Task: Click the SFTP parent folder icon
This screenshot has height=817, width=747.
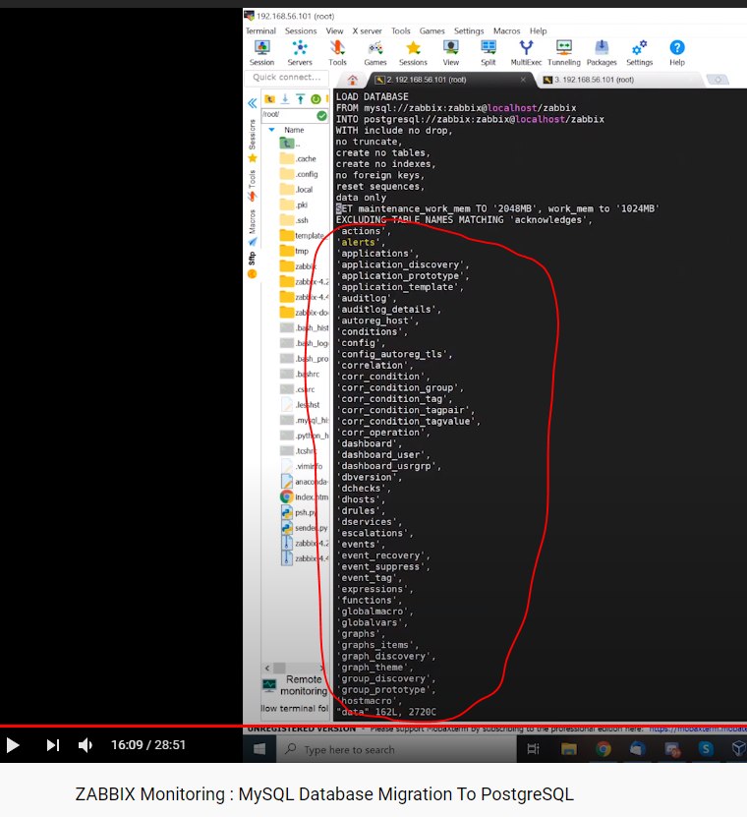Action: coord(270,99)
